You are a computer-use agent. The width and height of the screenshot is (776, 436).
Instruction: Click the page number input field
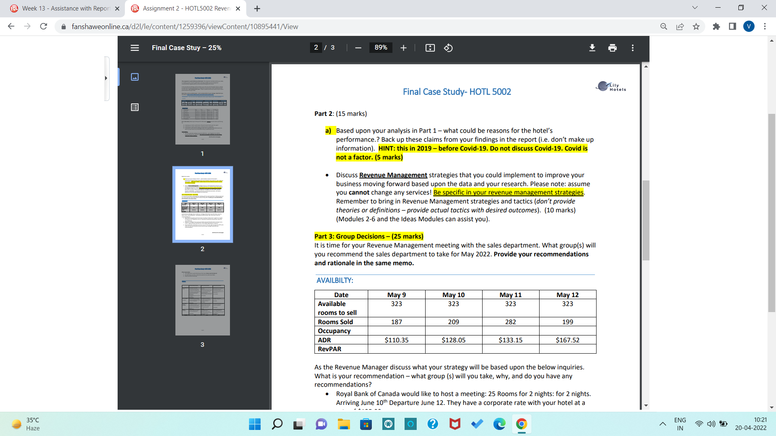click(x=316, y=48)
